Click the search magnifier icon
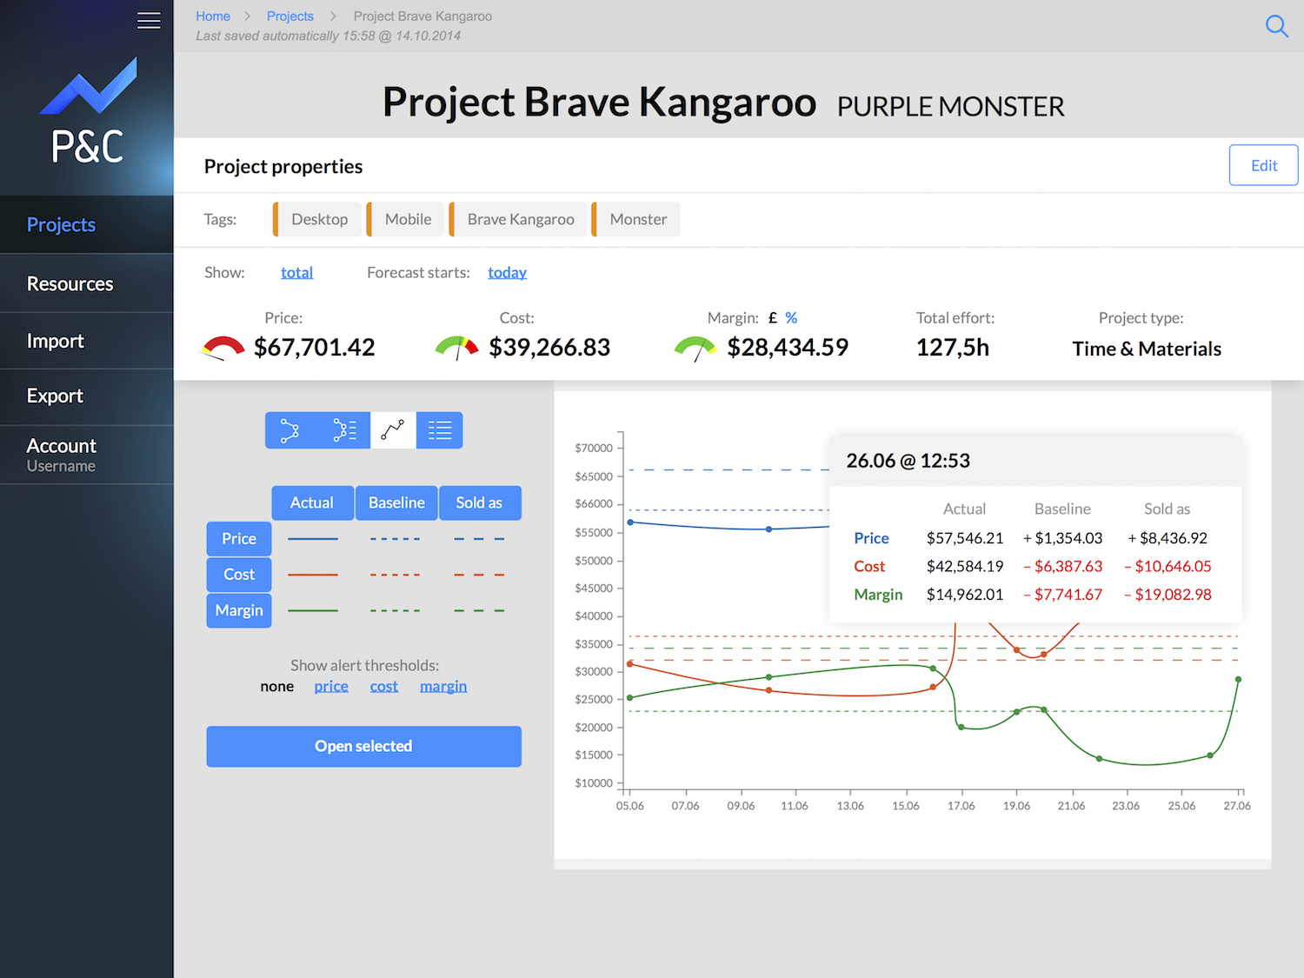 tap(1276, 26)
